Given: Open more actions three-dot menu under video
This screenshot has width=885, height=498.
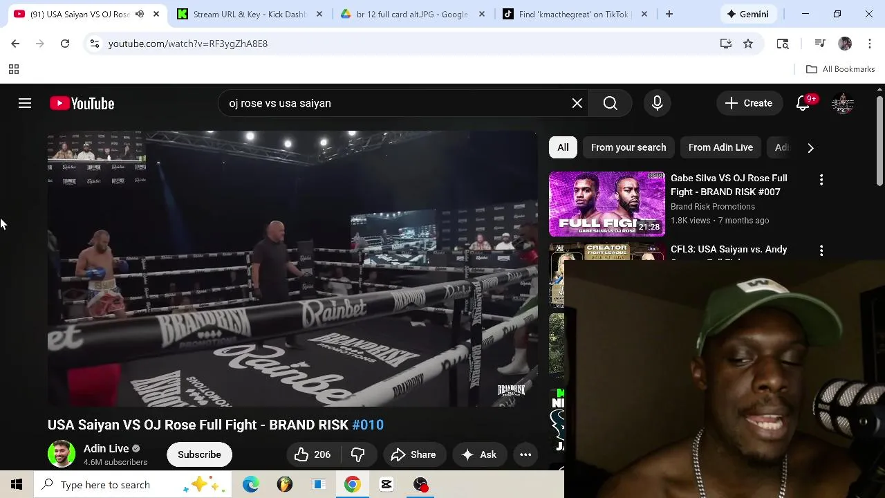Looking at the screenshot, I should (525, 454).
